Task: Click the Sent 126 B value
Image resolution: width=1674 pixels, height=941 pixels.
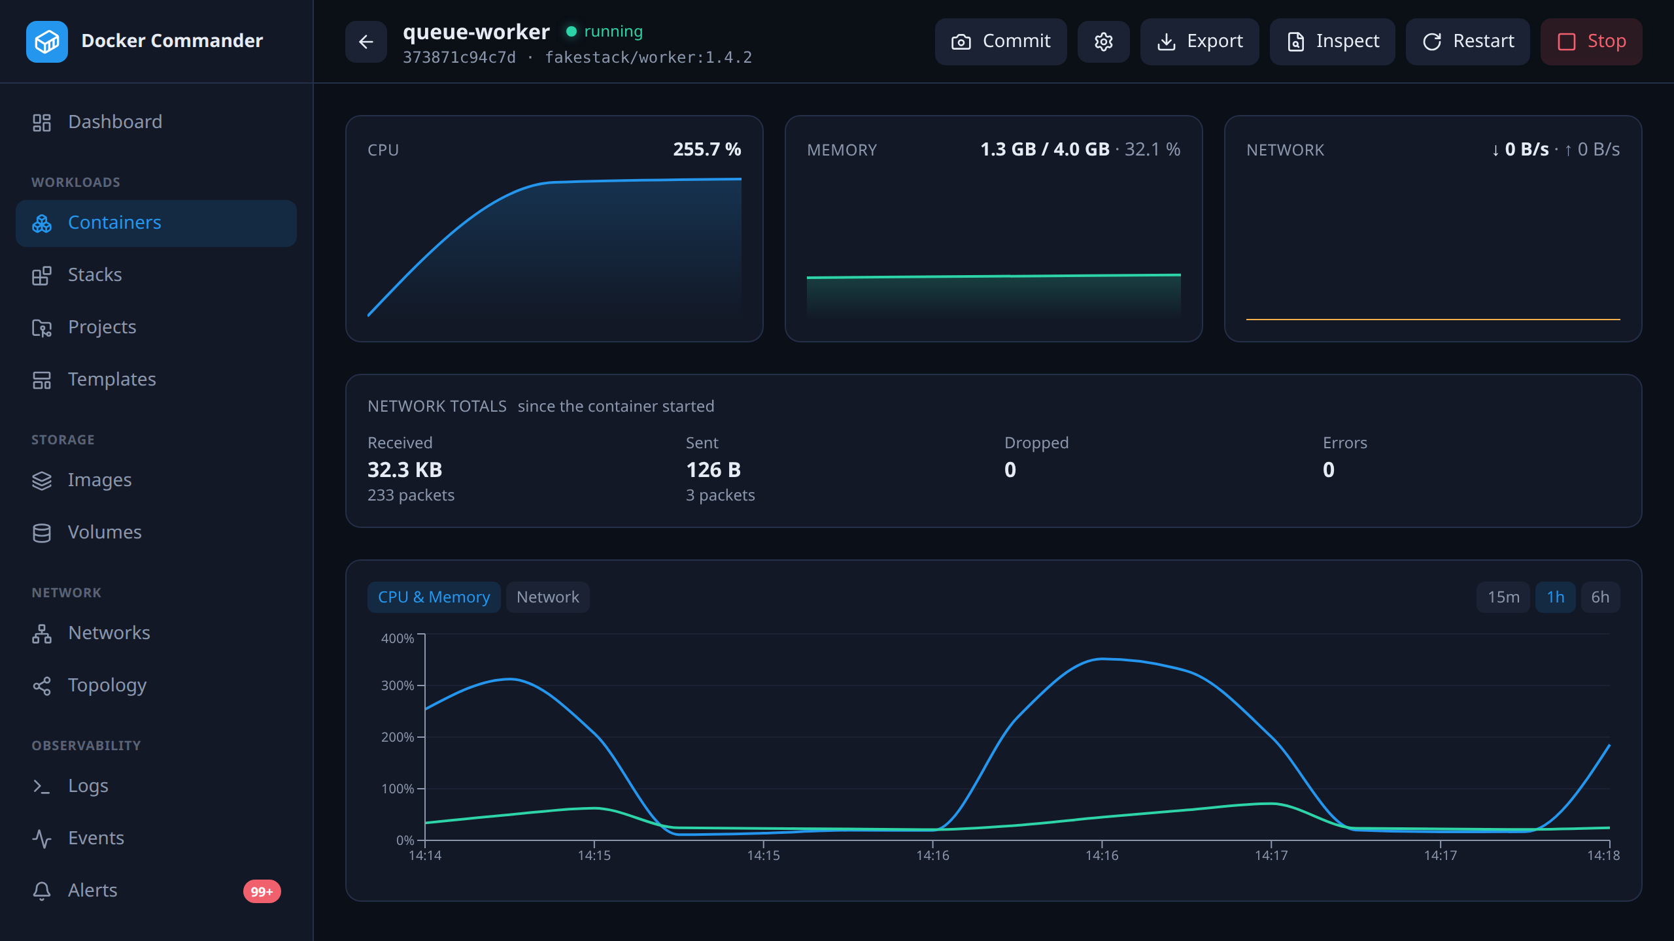Action: (x=713, y=470)
